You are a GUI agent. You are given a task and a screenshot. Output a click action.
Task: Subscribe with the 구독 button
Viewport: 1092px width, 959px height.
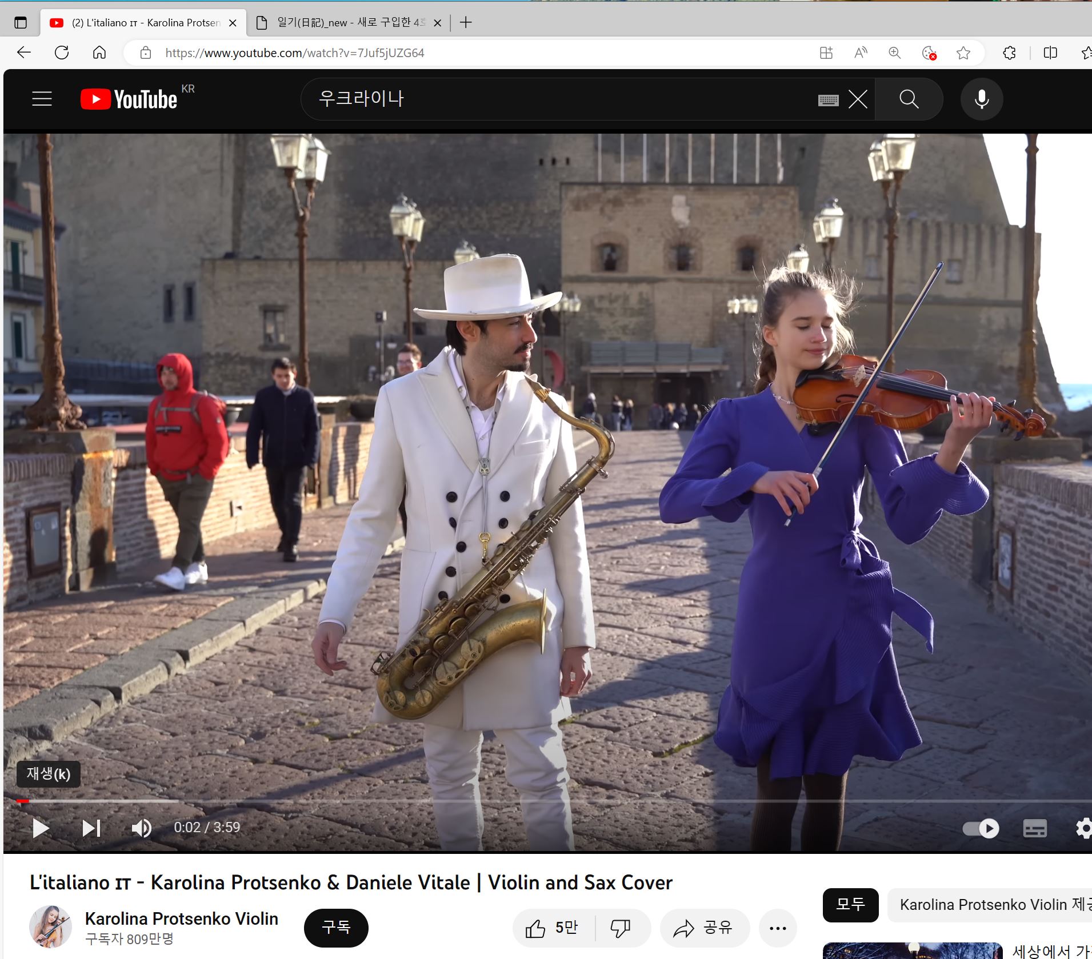pyautogui.click(x=336, y=927)
